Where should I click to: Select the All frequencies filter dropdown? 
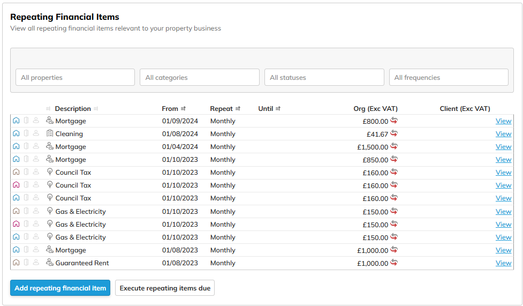click(449, 77)
